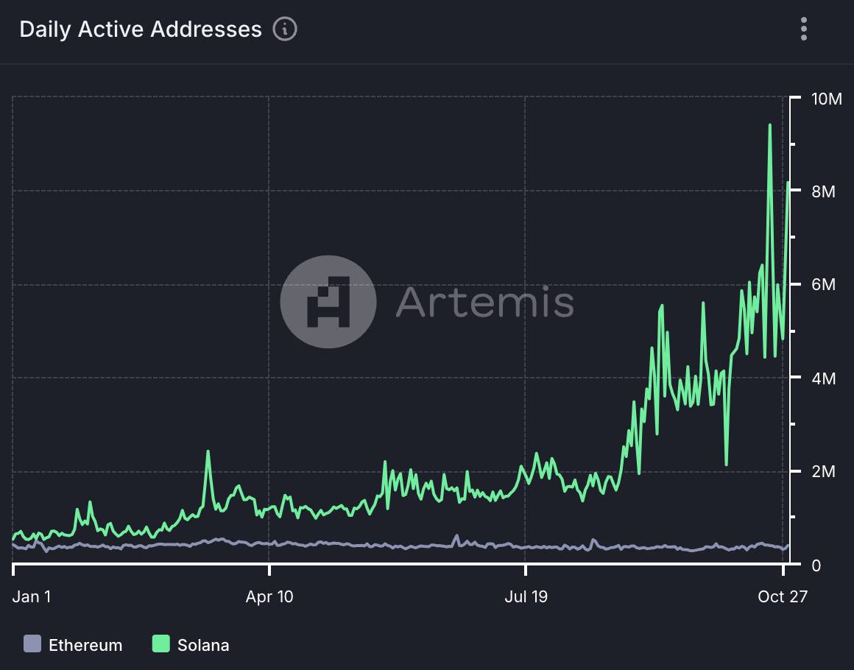Screen dimensions: 854x670
Task: Toggle the Ethereum series in the legend
Action: (x=73, y=644)
